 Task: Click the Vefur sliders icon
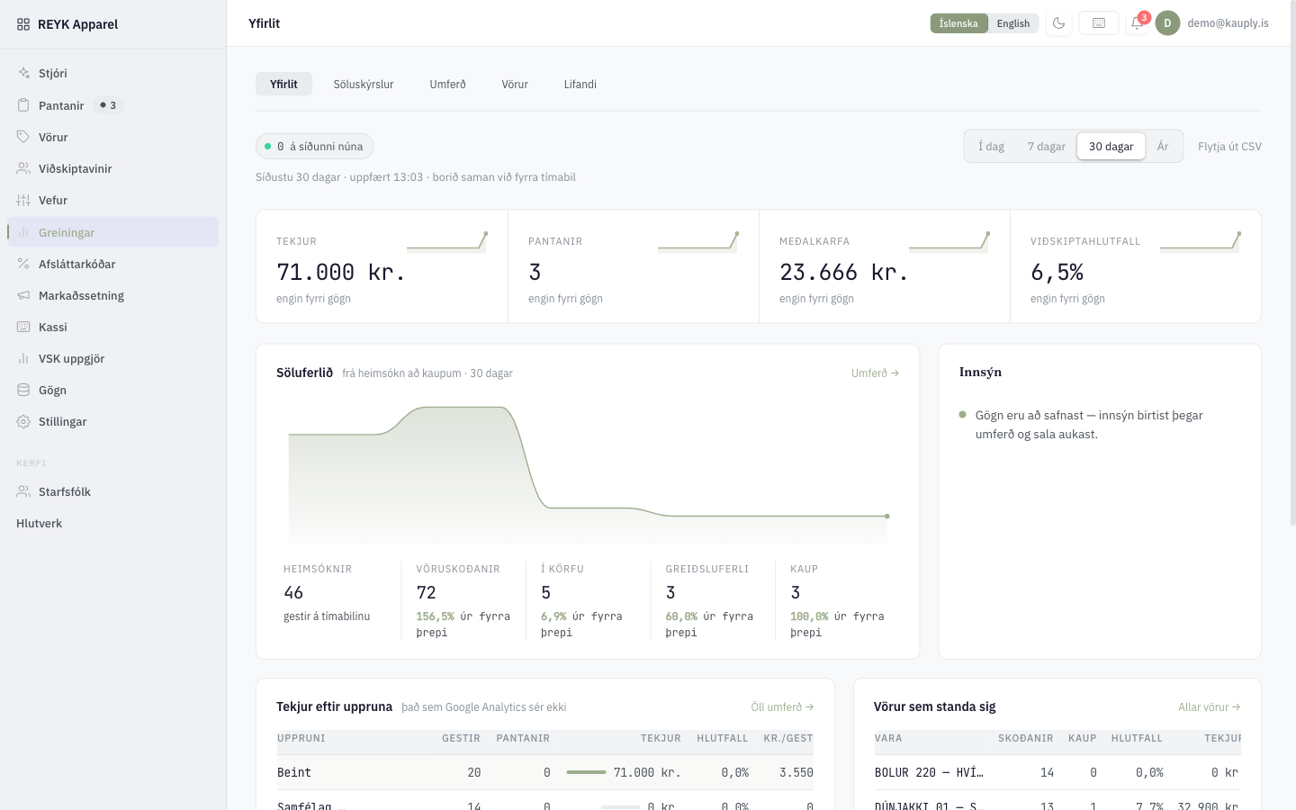[x=23, y=200]
